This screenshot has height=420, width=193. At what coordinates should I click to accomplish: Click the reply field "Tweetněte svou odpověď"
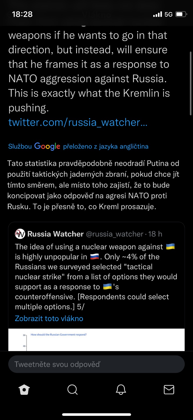click(96, 364)
